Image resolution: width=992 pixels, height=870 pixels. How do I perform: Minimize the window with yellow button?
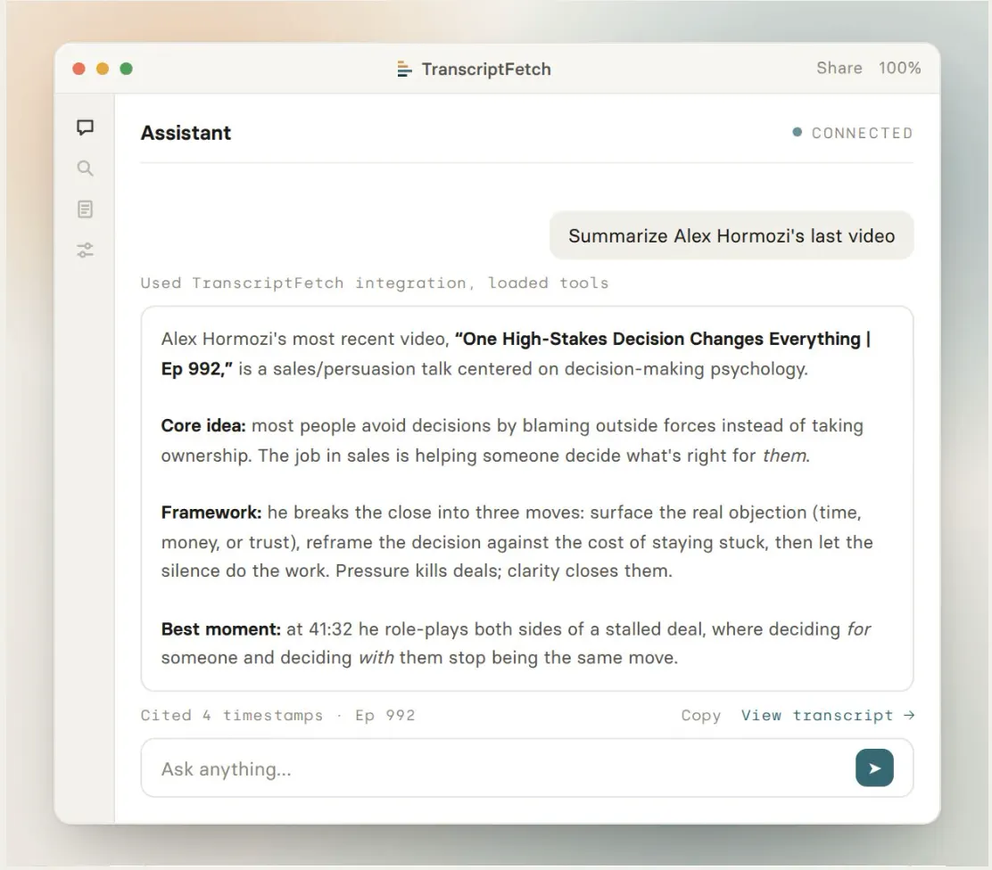tap(103, 69)
